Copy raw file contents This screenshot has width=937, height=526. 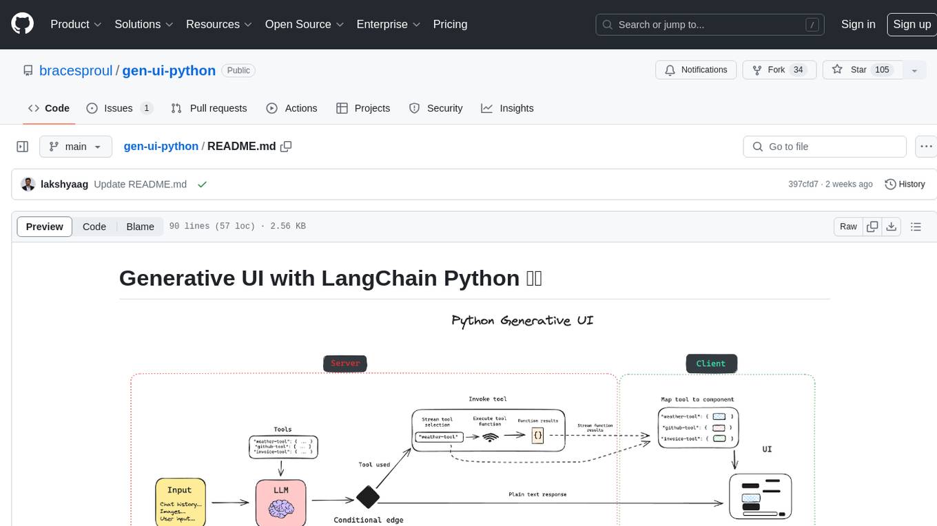pos(872,227)
